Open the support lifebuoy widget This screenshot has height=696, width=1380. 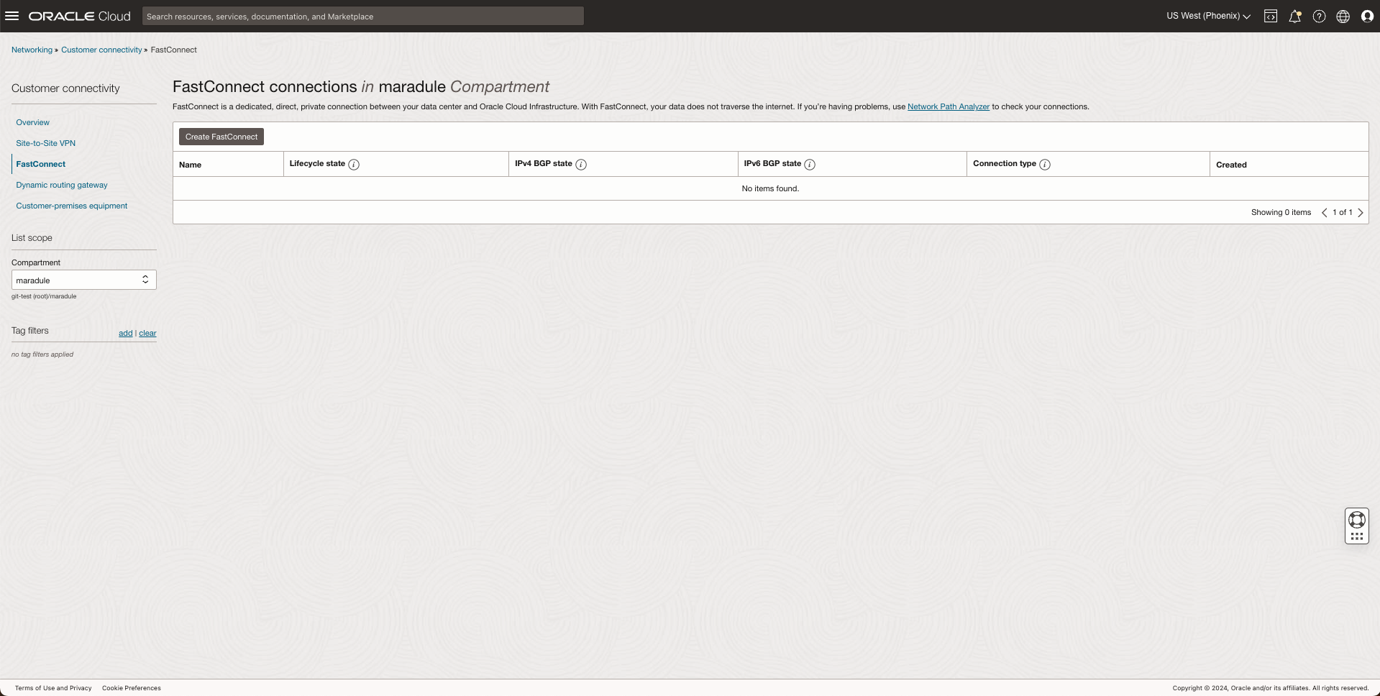click(x=1357, y=519)
